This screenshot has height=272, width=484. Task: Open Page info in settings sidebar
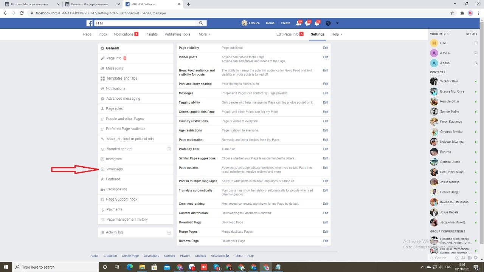[x=136, y=58]
